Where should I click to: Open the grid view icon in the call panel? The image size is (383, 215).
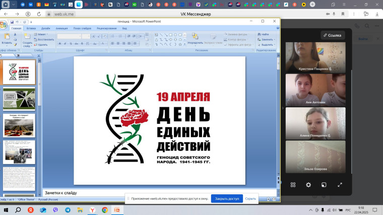coord(293,185)
